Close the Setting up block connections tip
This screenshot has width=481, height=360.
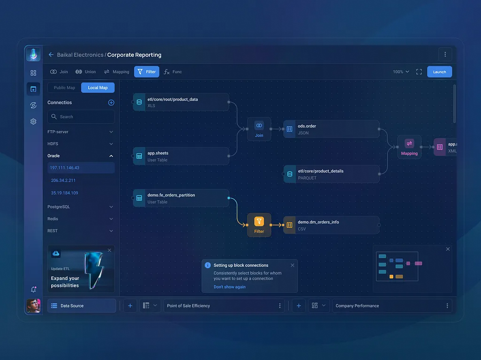[x=292, y=265]
